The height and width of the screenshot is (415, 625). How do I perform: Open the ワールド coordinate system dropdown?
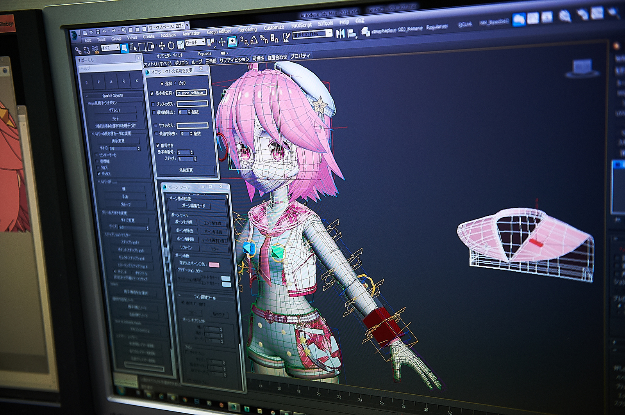tap(195, 42)
